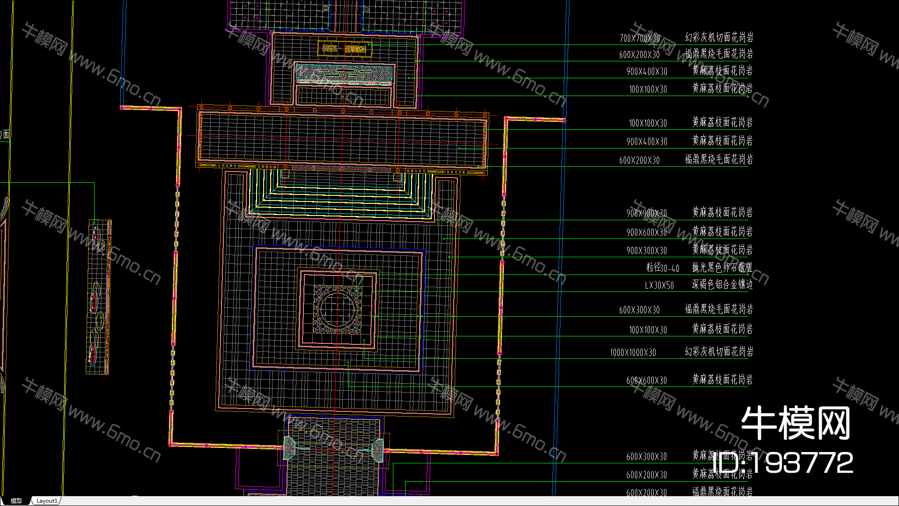Select the LX30X50 annotation label
This screenshot has height=506, width=899.
(659, 285)
